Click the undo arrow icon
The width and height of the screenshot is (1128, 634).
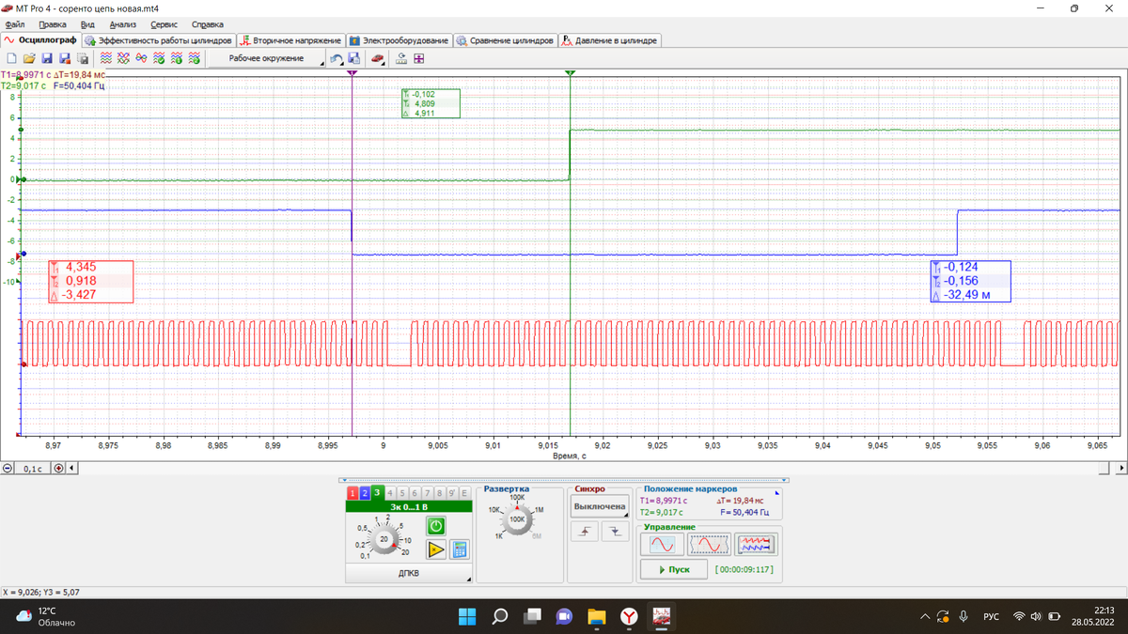tap(336, 58)
